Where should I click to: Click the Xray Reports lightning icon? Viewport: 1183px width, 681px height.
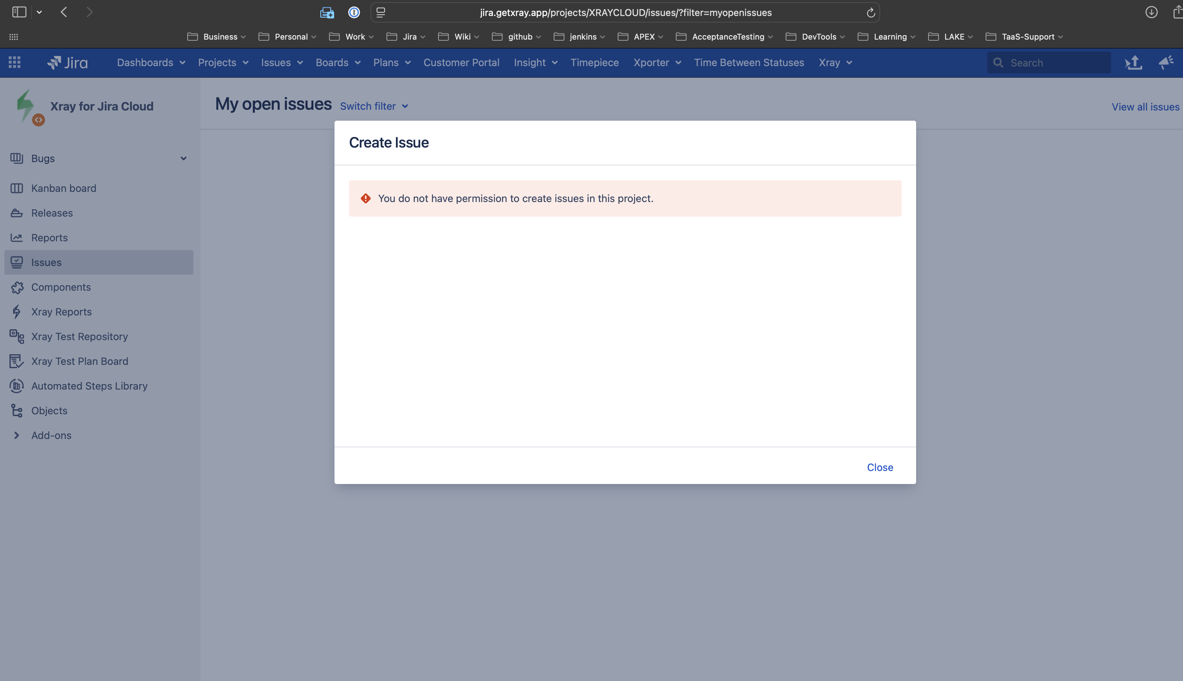16,312
